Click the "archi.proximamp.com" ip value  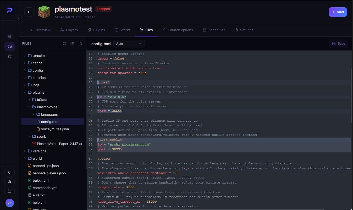tap(129, 144)
